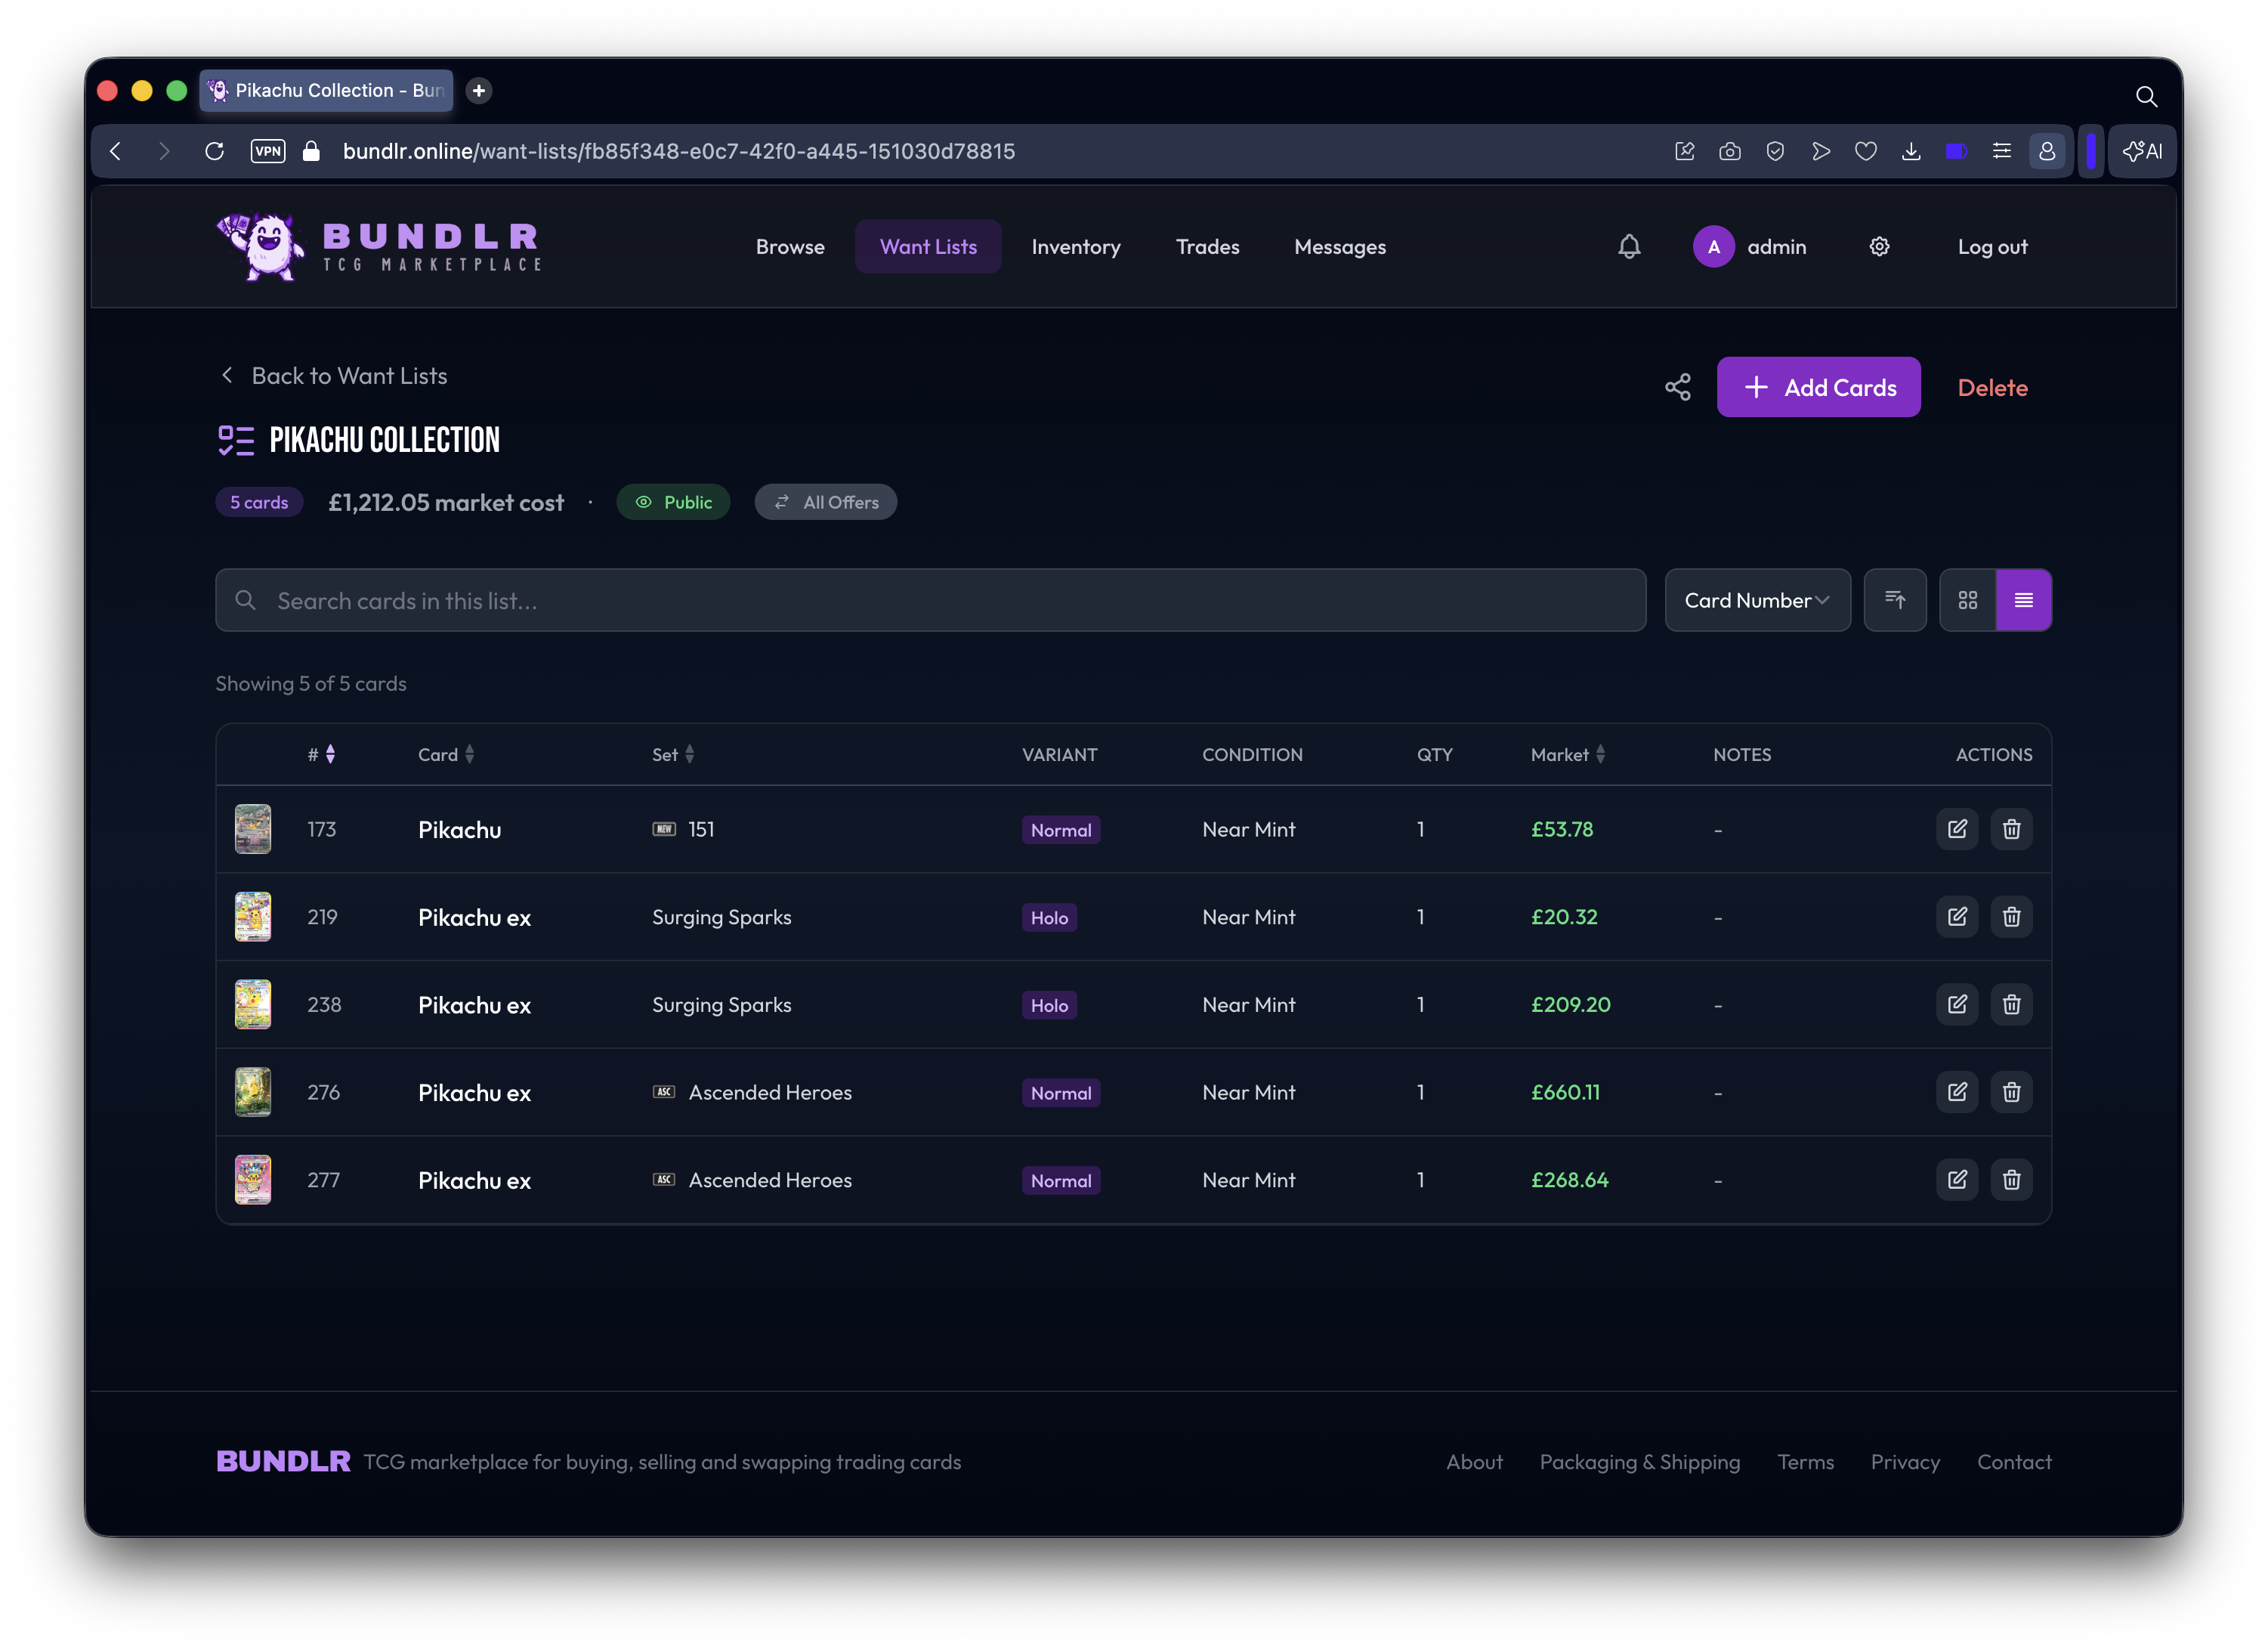
Task: Click the browser VPN badge
Action: (268, 151)
